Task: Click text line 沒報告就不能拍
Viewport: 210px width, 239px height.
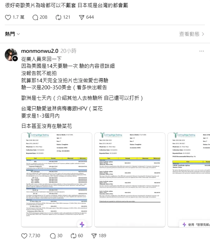Action: pos(39,73)
